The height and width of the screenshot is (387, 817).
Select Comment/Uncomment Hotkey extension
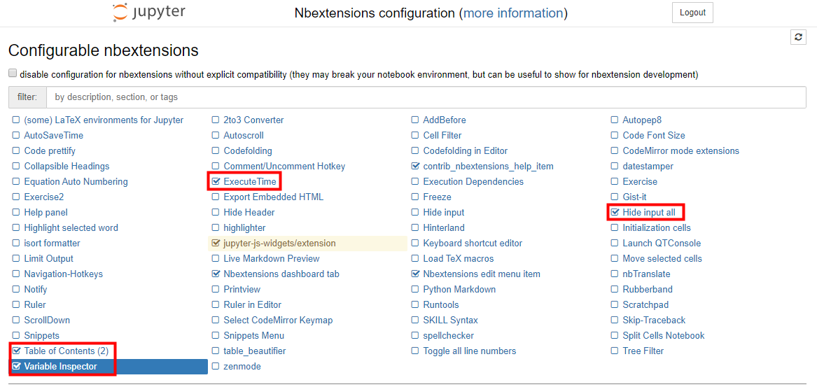tap(284, 166)
